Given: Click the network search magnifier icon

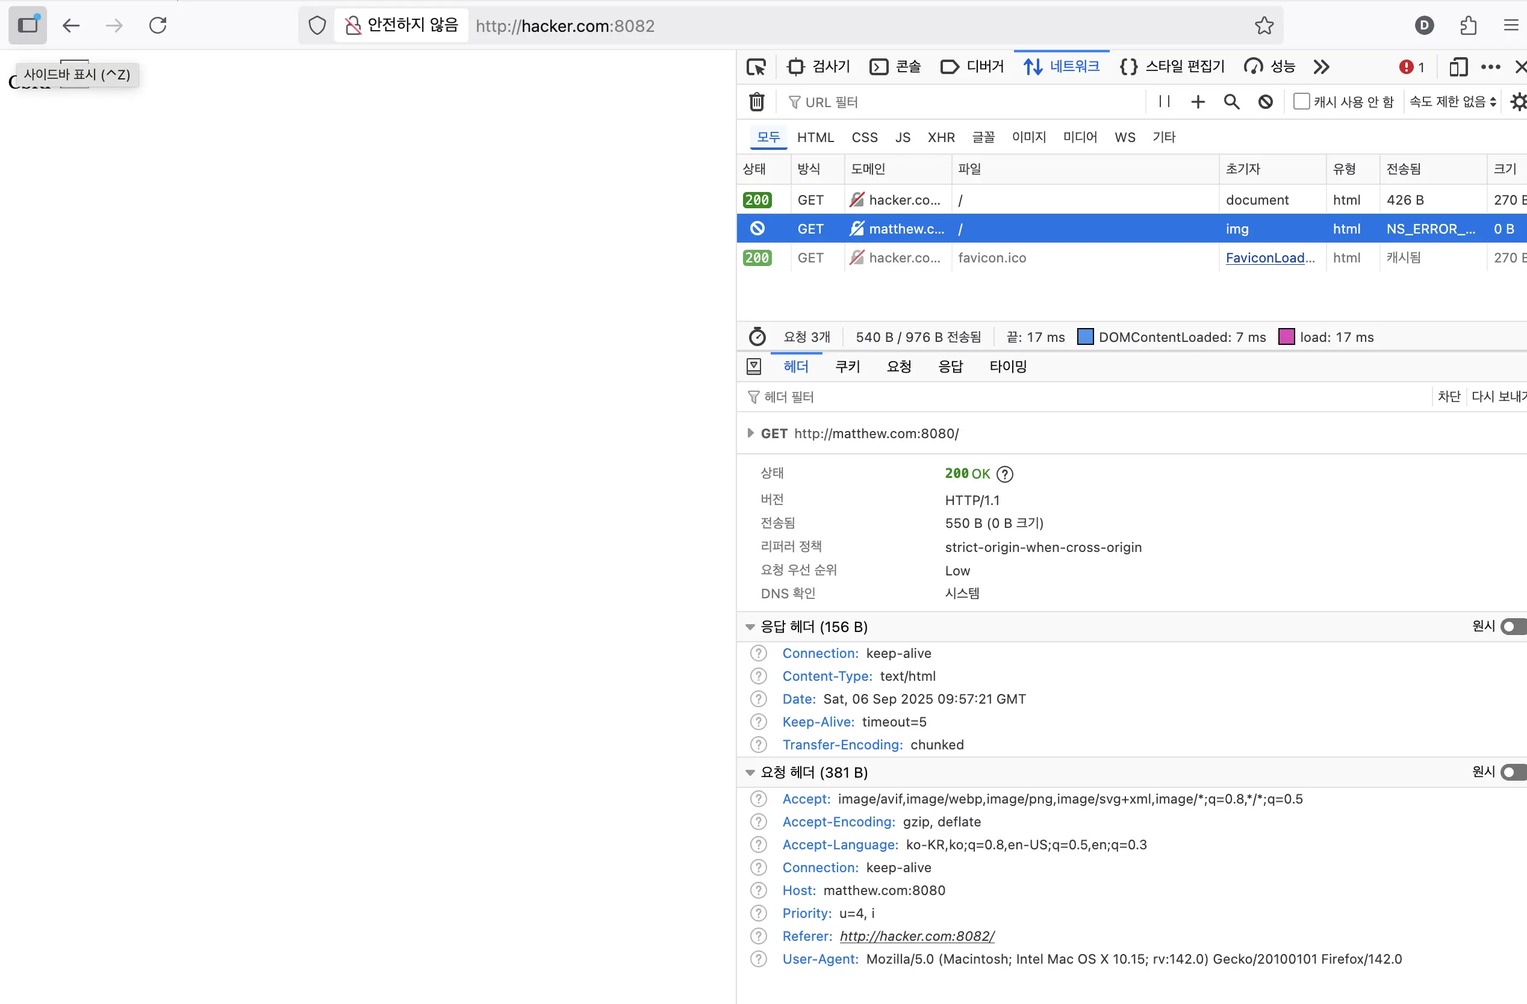Looking at the screenshot, I should (x=1231, y=101).
